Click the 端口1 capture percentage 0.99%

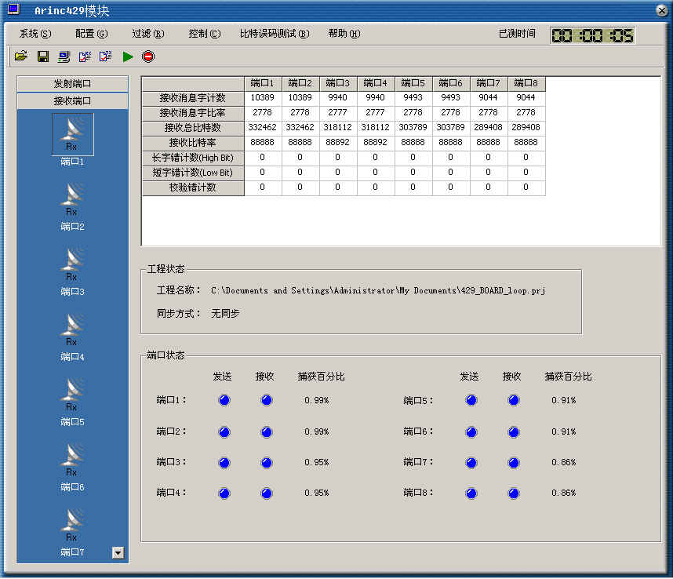click(317, 400)
